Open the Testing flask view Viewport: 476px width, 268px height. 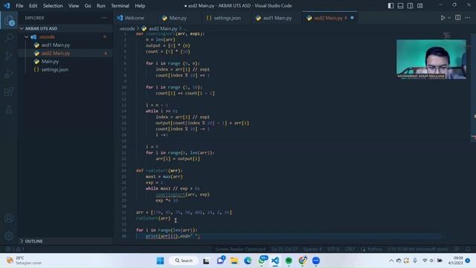coord(9,109)
